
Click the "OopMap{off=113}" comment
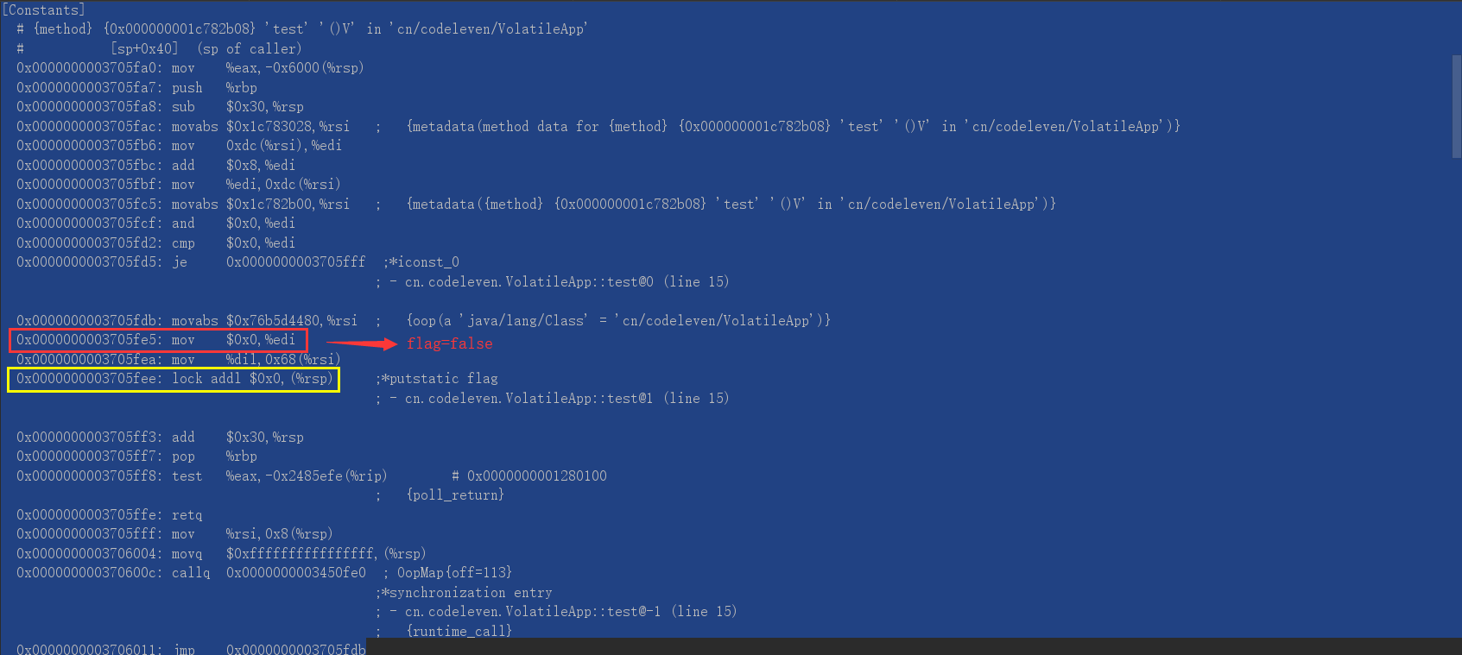coord(454,573)
